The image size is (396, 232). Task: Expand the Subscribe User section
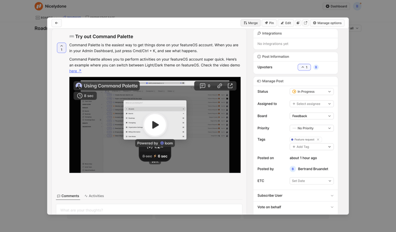(296, 195)
